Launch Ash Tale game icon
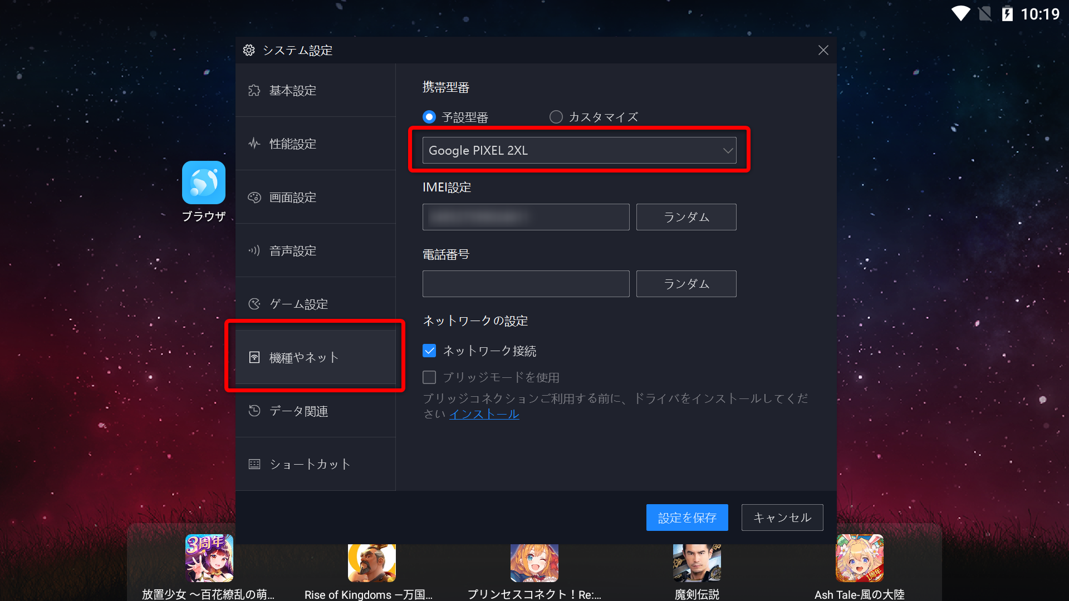1069x601 pixels. (x=860, y=558)
